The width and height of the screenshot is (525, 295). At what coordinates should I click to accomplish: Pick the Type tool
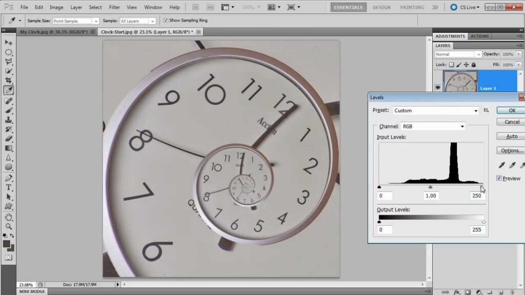[x=8, y=187]
